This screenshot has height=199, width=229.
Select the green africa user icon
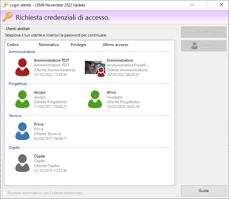point(95,99)
